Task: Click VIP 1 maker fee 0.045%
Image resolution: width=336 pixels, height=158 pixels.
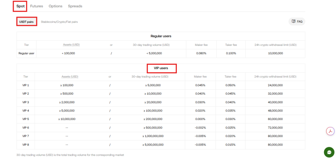Action: [x=200, y=85]
